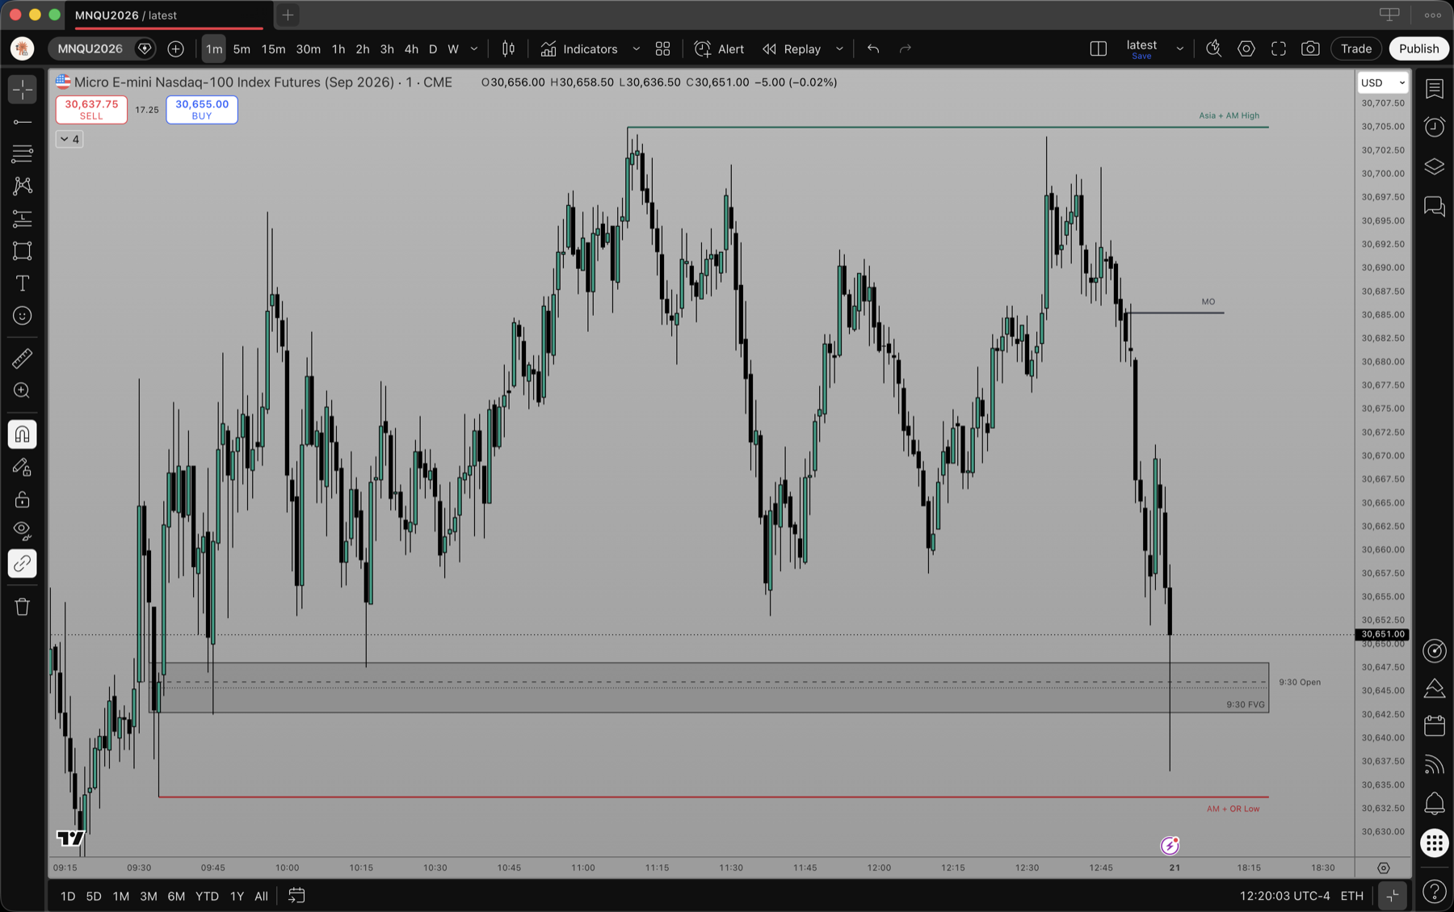1454x912 pixels.
Task: Switch to the 4h timeframe
Action: pyautogui.click(x=411, y=49)
